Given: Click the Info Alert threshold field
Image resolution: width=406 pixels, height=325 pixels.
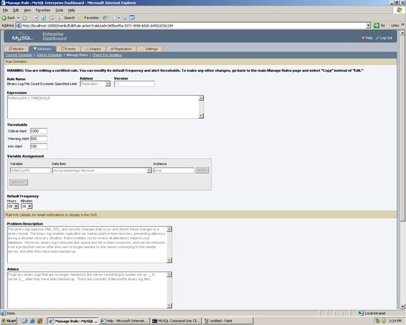Looking at the screenshot, I should (39, 147).
